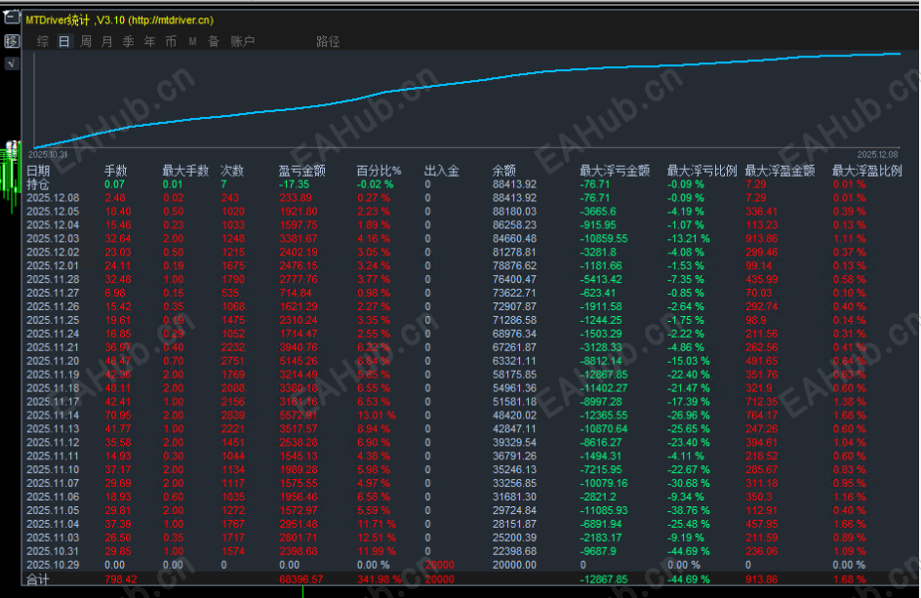Screen dimensions: 921x598
Task: Click the chart start date 2025.10.31
Action: 48,154
